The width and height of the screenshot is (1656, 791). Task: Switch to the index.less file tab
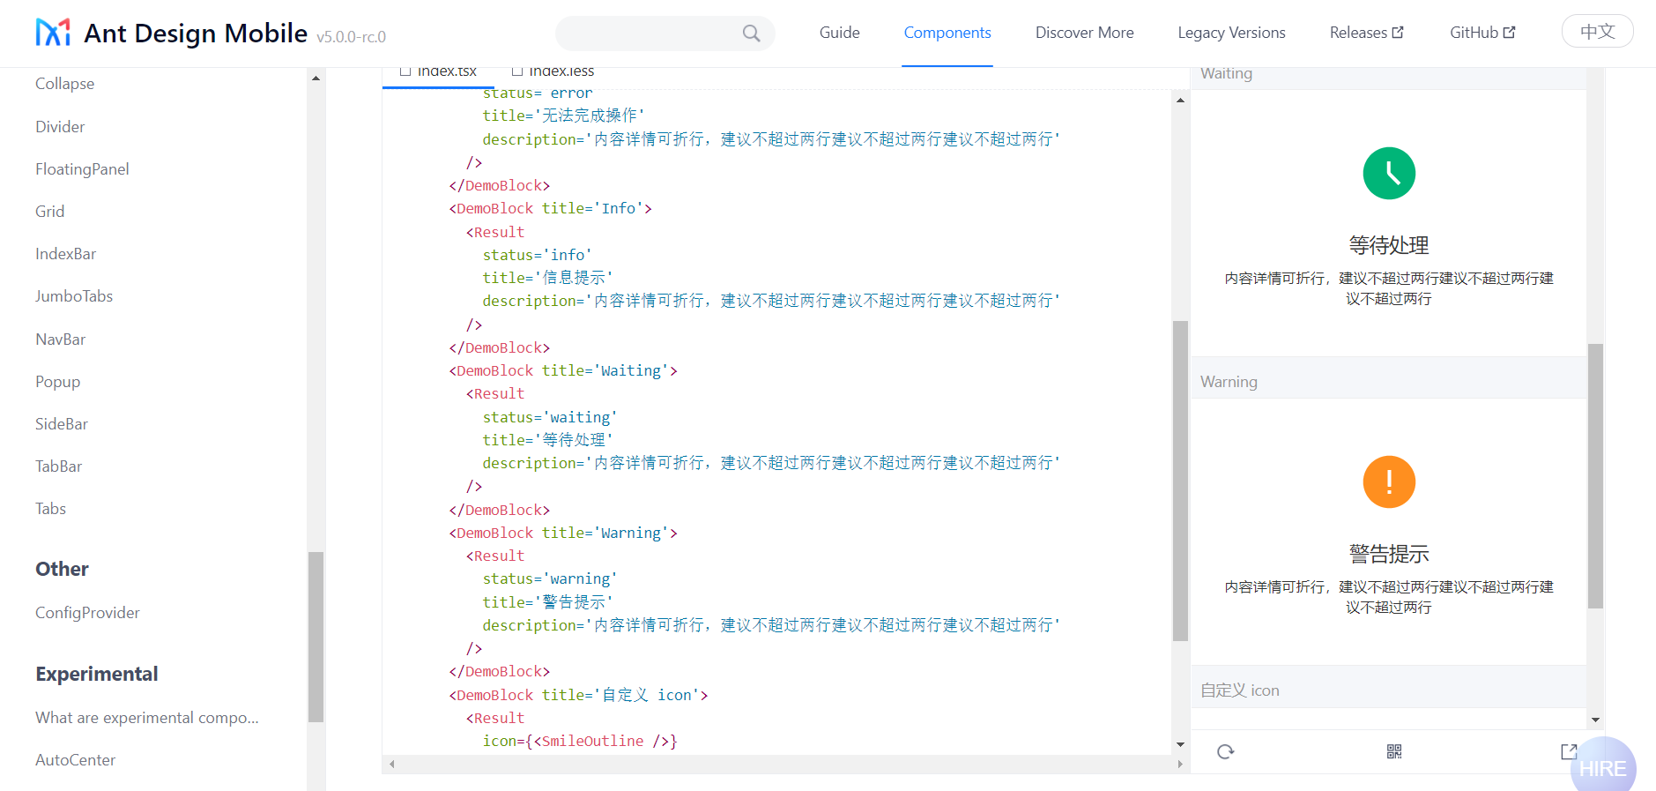tap(553, 73)
